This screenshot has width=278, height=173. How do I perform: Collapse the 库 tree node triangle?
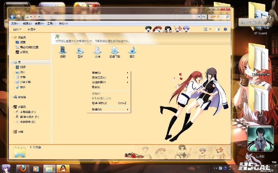click(x=12, y=62)
